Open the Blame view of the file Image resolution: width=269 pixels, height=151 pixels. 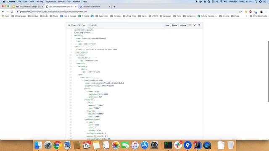(x=174, y=25)
